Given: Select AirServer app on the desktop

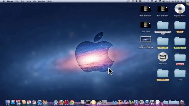Looking at the screenshot, I should [x=163, y=58].
